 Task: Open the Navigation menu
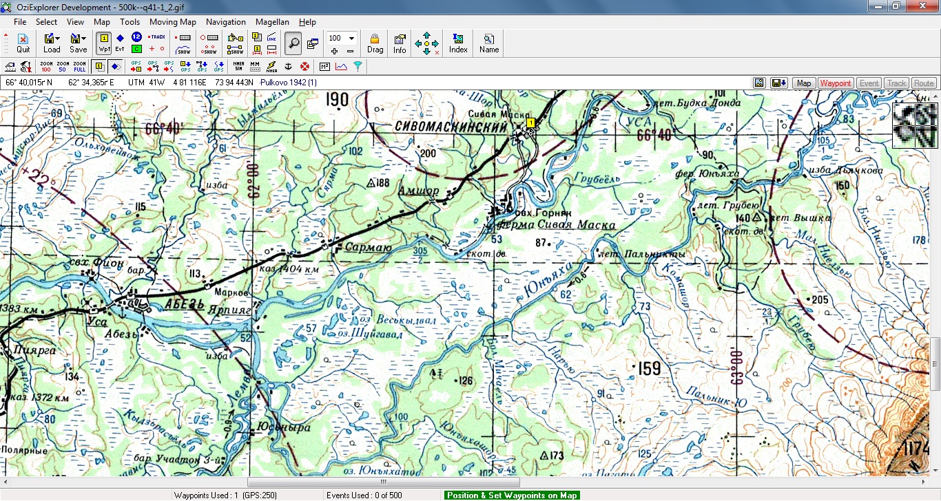pyautogui.click(x=225, y=22)
